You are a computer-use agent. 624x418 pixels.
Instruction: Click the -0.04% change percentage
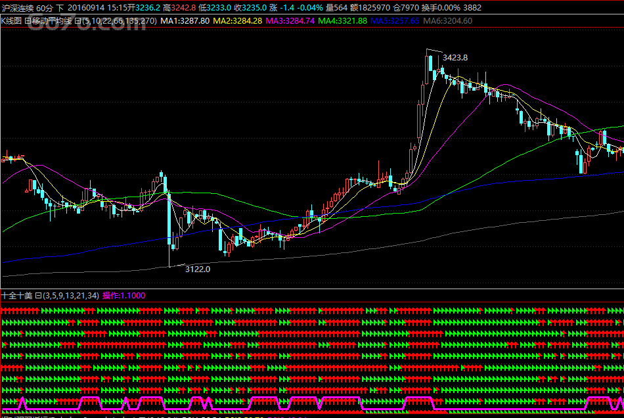[x=309, y=8]
